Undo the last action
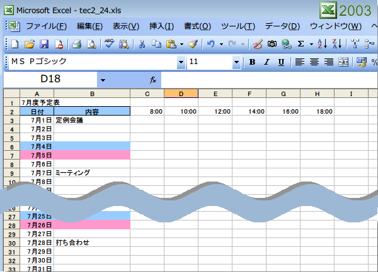Image resolution: width=378 pixels, height=272 pixels. tap(210, 44)
